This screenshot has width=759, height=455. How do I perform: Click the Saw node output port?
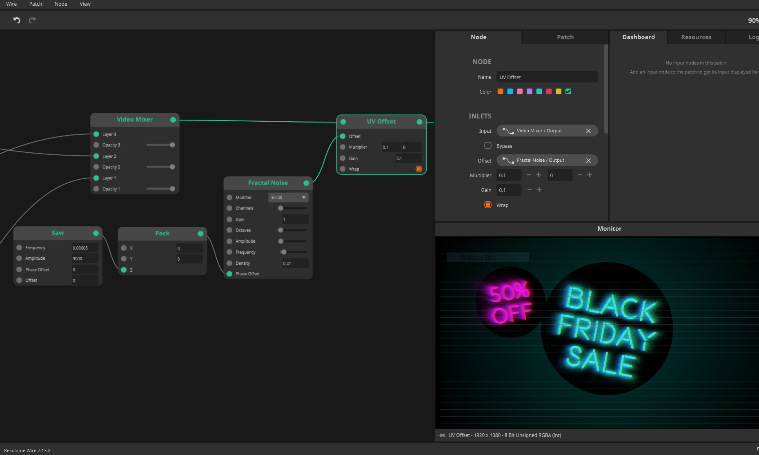coord(96,233)
